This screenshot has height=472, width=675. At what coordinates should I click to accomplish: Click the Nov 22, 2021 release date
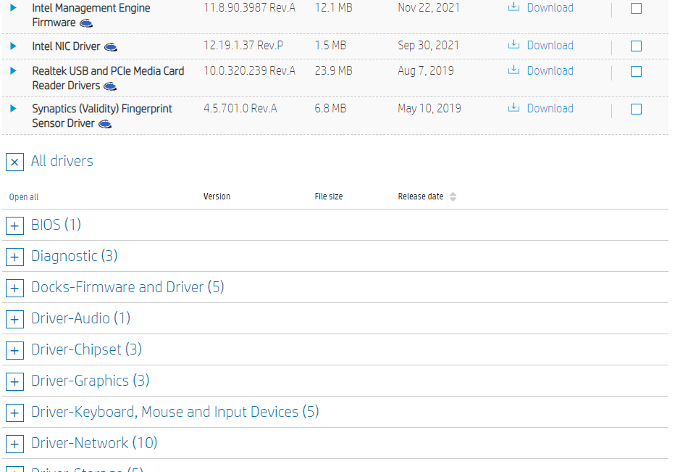coord(428,8)
